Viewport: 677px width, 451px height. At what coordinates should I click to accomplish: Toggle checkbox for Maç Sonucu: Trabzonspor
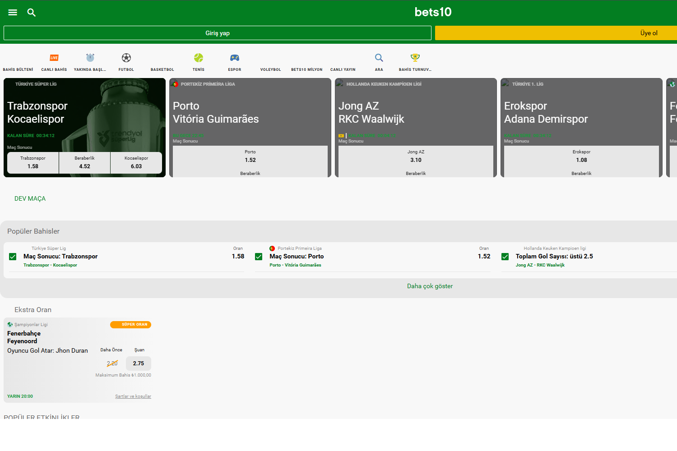[x=13, y=257]
